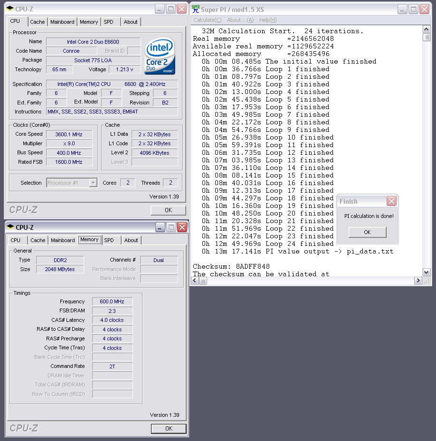Click the Loop 24 finished line
436x441 pixels.
[267, 244]
